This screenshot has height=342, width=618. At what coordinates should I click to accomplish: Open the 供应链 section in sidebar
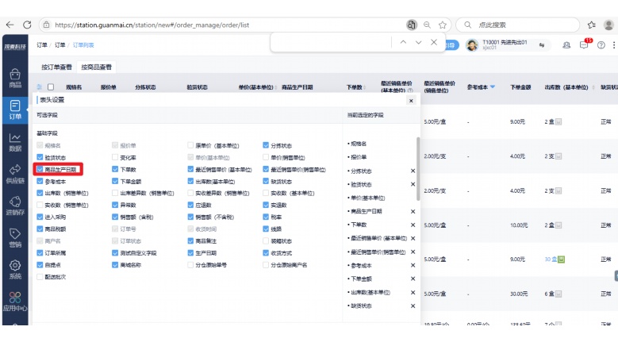point(15,174)
